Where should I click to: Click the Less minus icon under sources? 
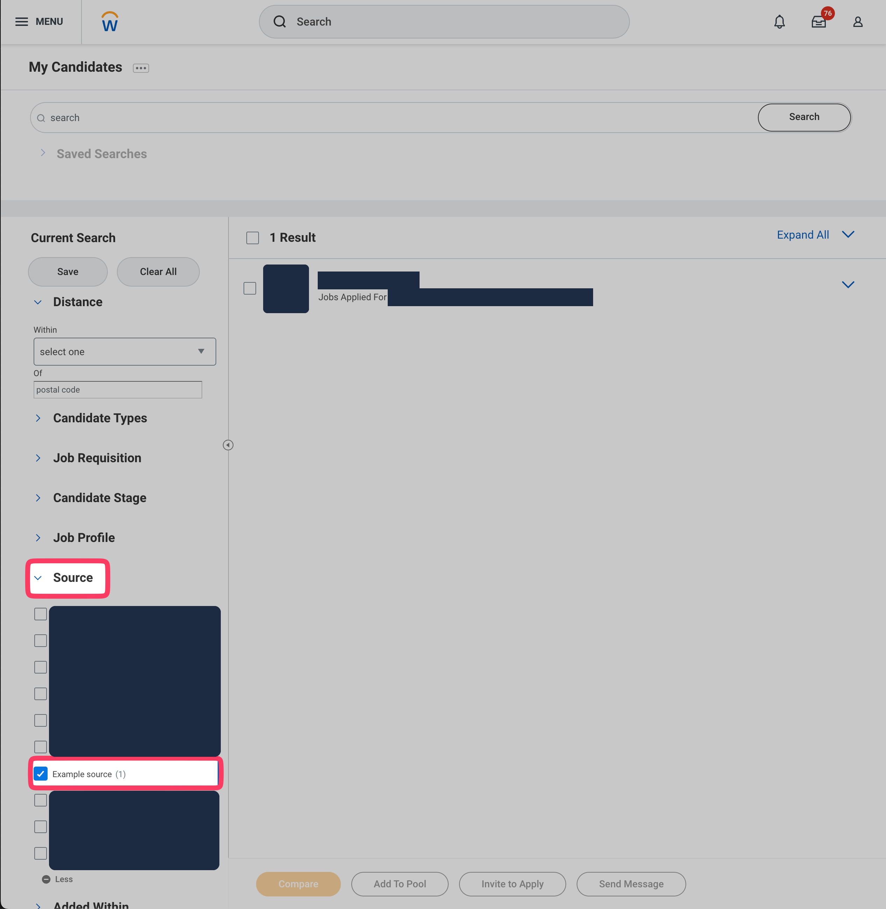coord(46,879)
